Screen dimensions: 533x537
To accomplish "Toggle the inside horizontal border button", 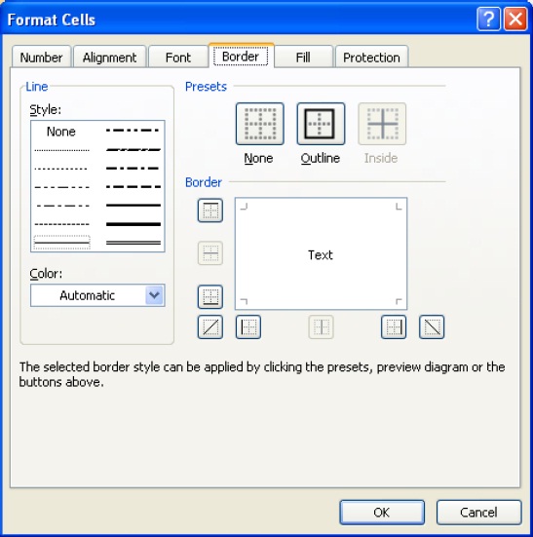I will tap(210, 253).
